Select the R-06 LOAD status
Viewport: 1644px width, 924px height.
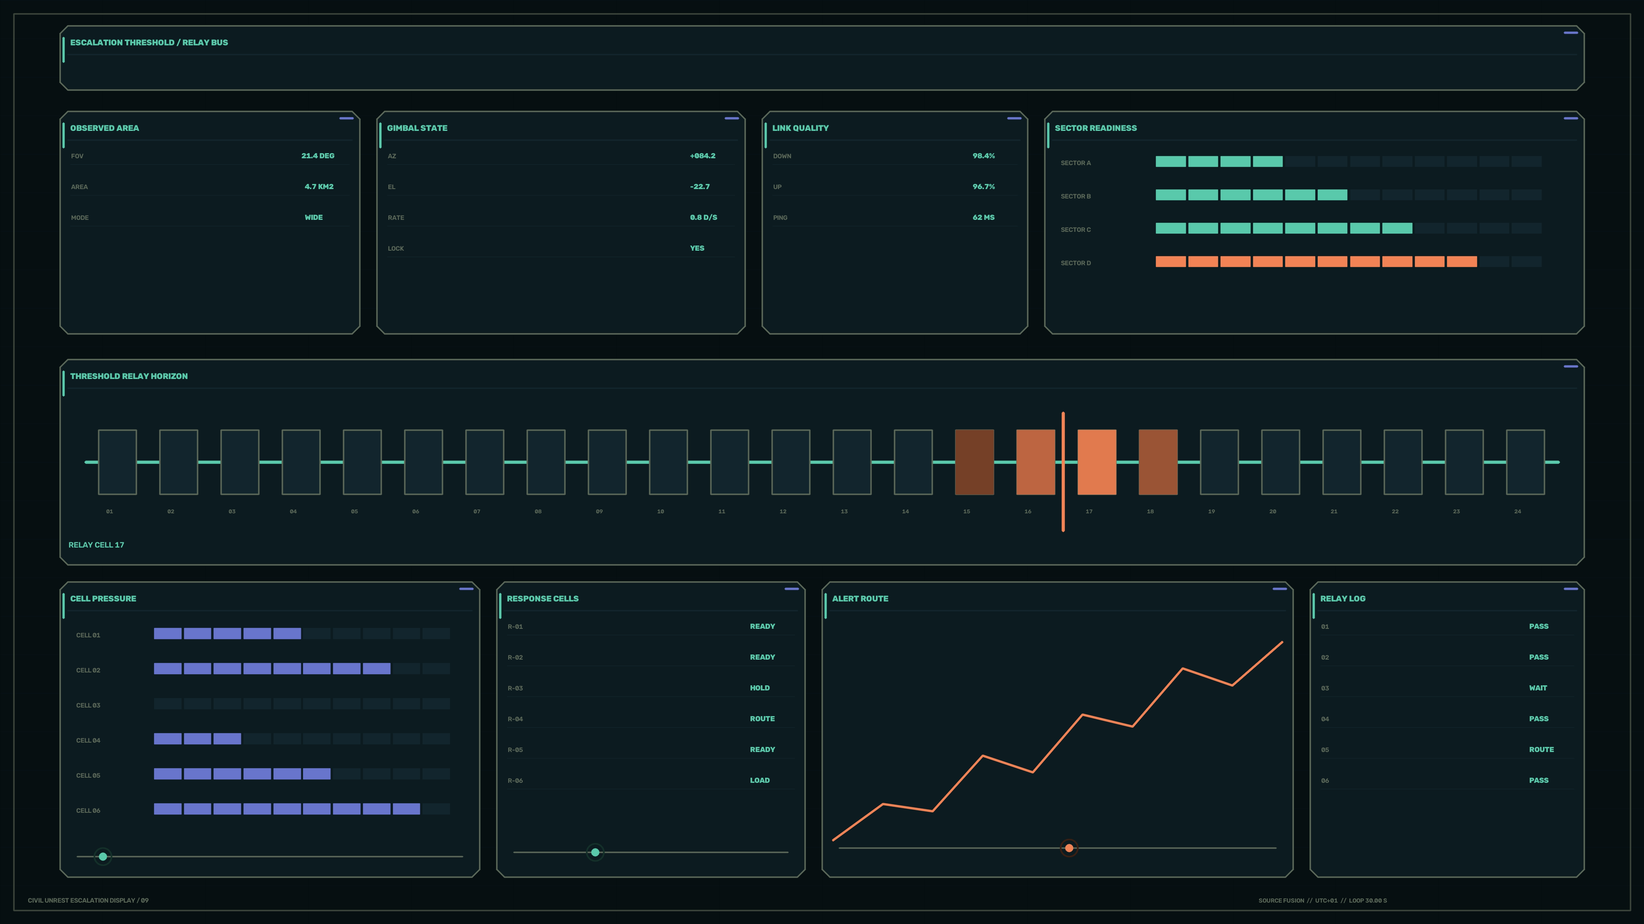(760, 781)
